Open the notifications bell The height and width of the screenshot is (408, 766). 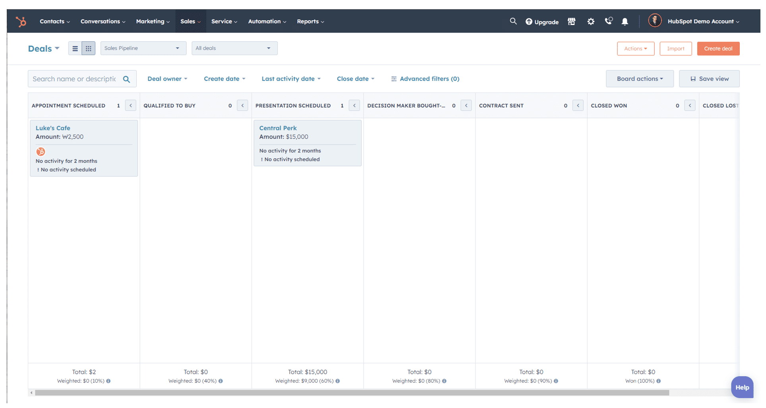pyautogui.click(x=625, y=21)
